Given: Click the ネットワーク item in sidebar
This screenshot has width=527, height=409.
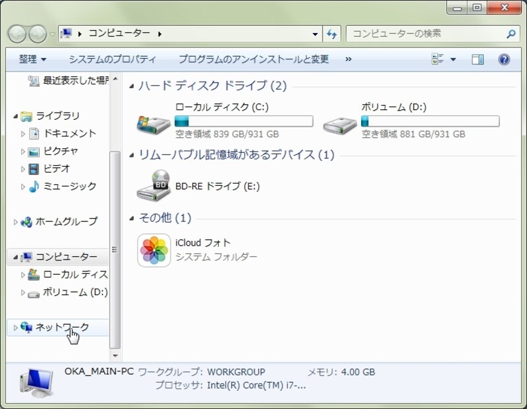Looking at the screenshot, I should click(62, 327).
